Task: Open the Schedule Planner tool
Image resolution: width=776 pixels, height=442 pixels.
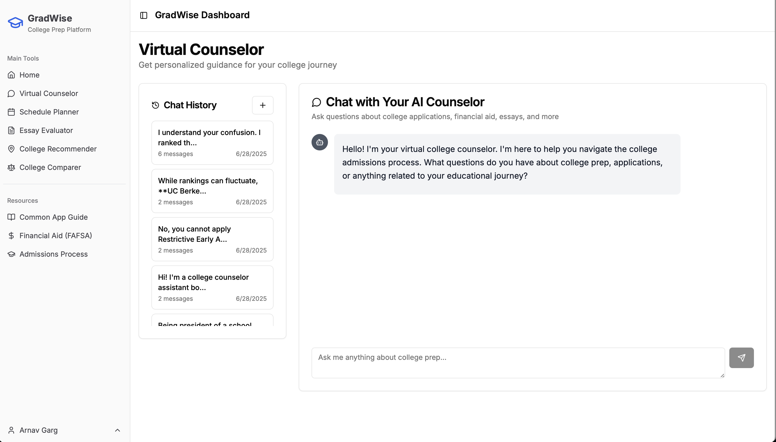Action: click(x=49, y=112)
